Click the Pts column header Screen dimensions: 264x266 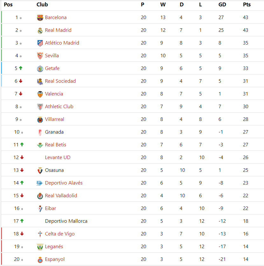click(247, 4)
